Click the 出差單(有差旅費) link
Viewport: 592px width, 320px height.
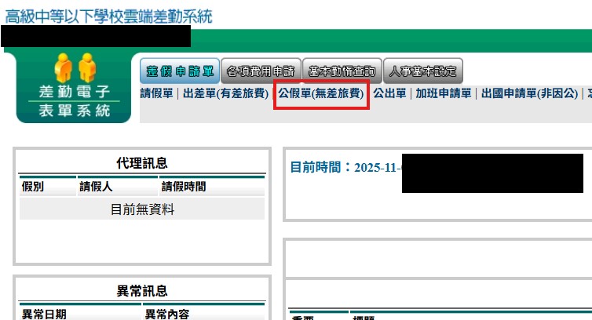[225, 93]
